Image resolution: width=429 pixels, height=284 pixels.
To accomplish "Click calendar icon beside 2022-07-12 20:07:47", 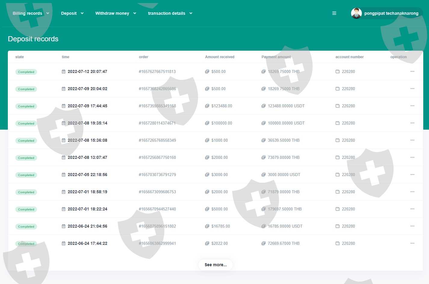I will [x=64, y=72].
